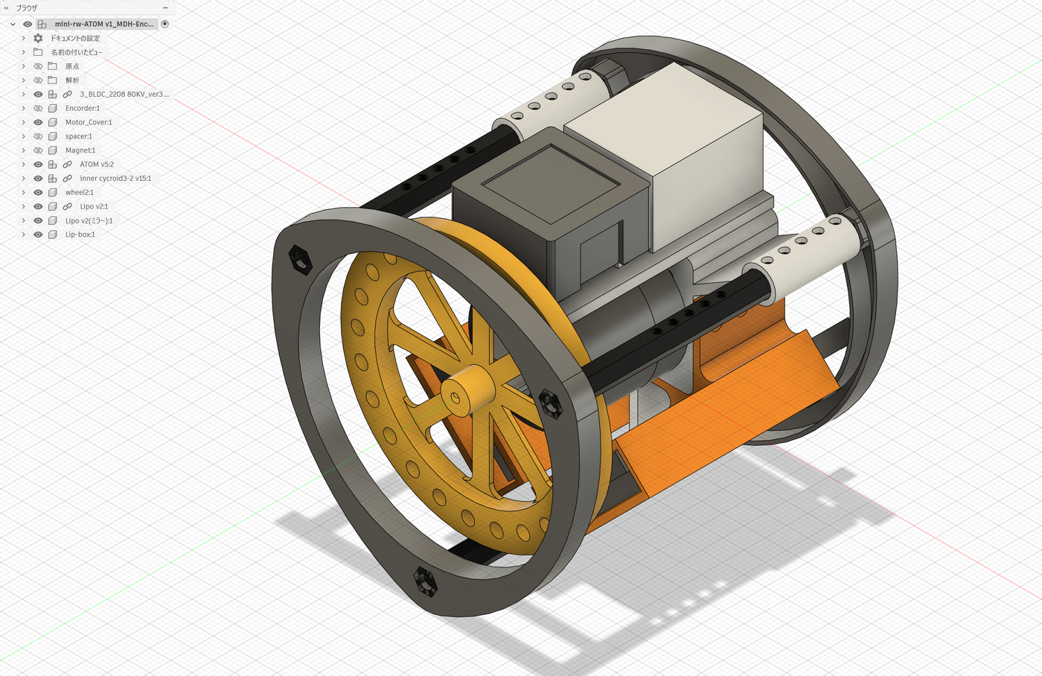
Task: Expand the 名前の付いたビュー node
Action: [23, 52]
